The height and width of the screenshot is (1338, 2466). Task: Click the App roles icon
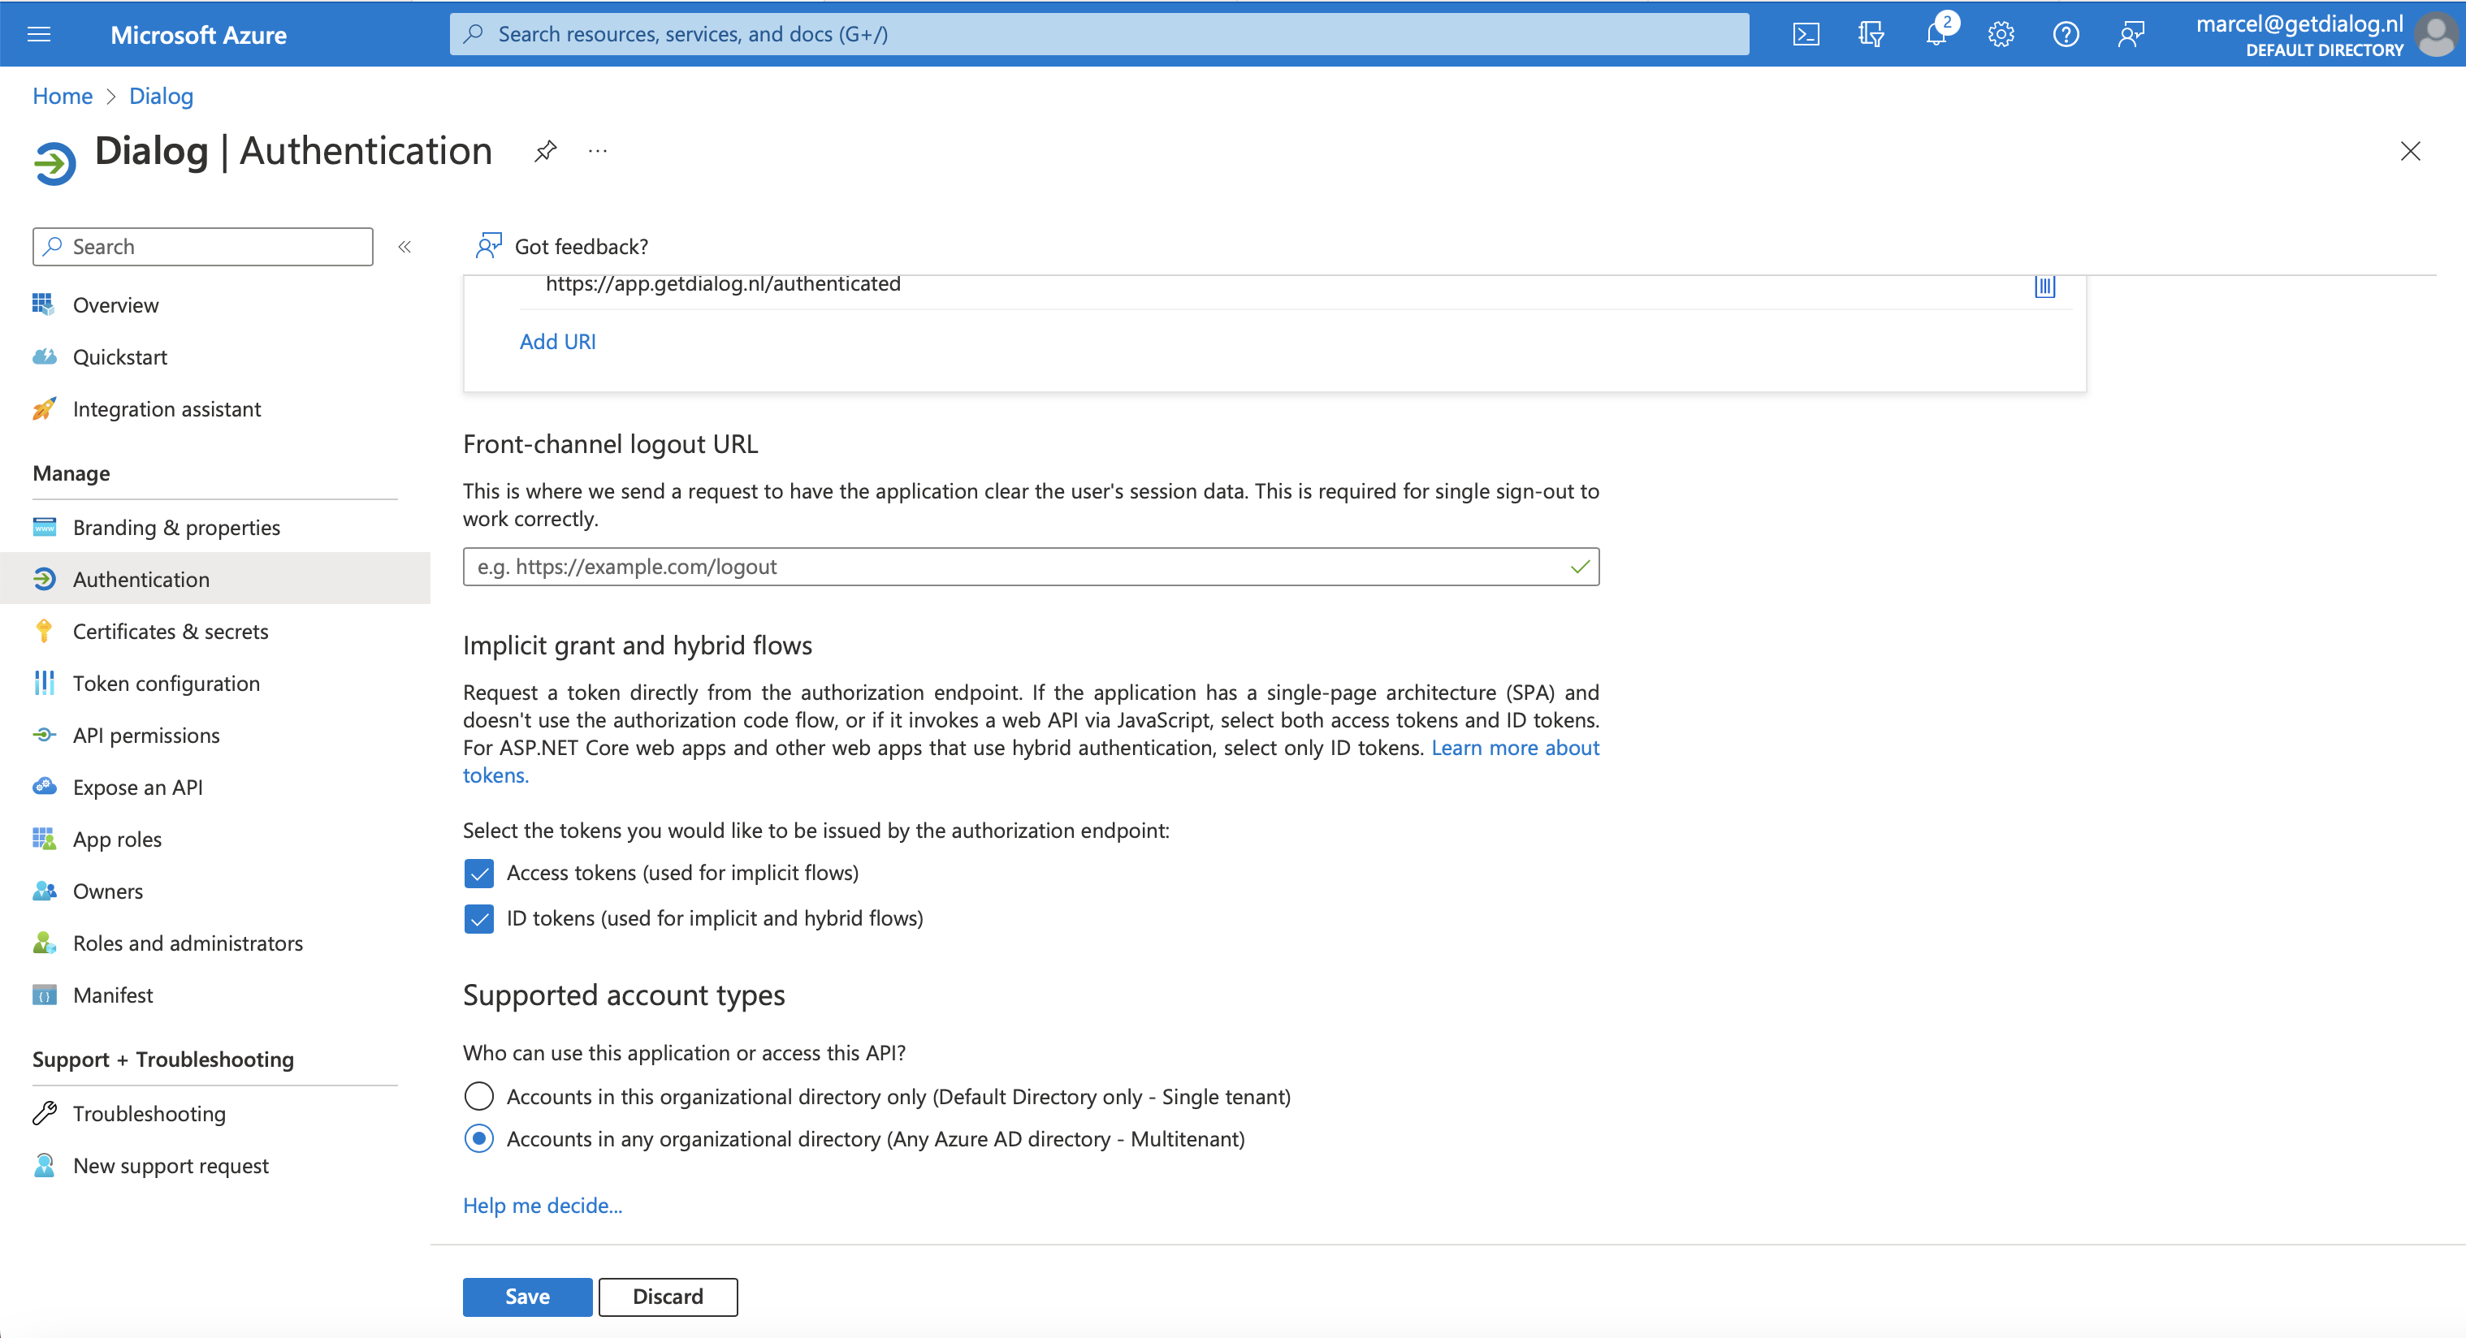(44, 839)
